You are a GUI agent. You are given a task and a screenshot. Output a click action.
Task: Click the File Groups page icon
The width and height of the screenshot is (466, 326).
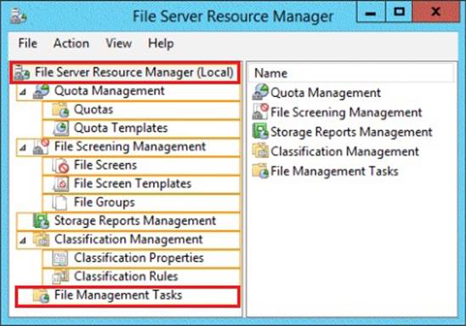[60, 203]
